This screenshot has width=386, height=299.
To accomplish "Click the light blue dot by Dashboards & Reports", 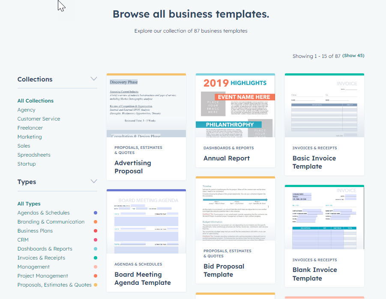I will tap(95, 249).
